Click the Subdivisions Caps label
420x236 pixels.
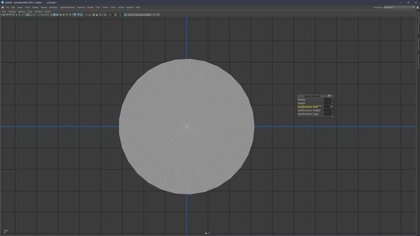(308, 113)
